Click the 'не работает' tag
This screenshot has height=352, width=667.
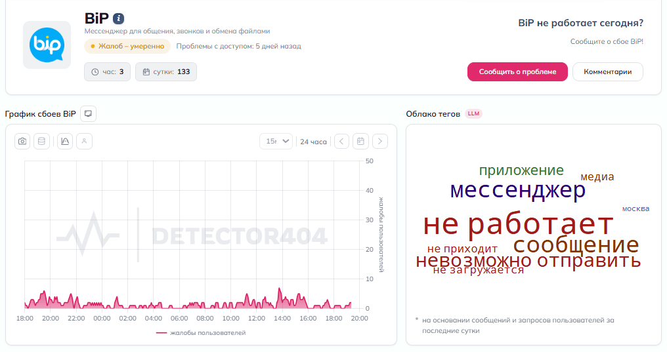(518, 224)
